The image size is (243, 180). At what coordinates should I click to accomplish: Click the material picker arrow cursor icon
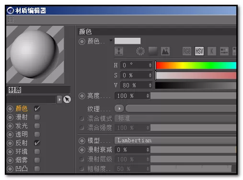point(67,99)
